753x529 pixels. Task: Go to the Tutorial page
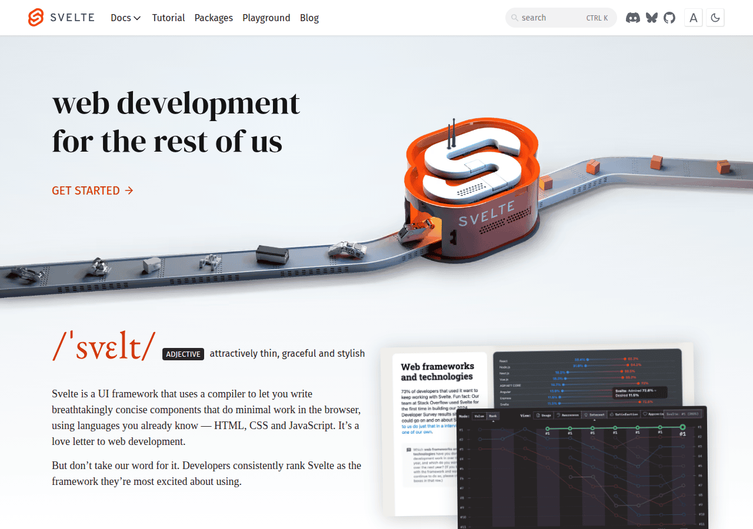pos(168,18)
